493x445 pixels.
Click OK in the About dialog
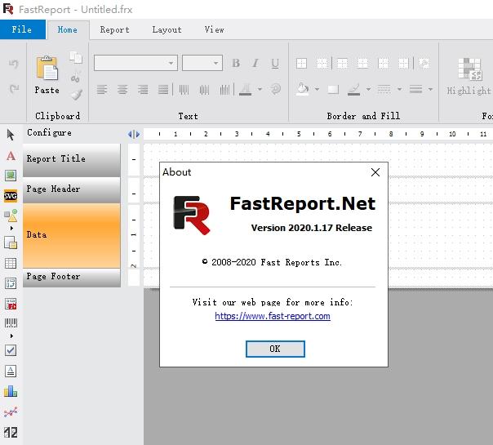point(275,349)
